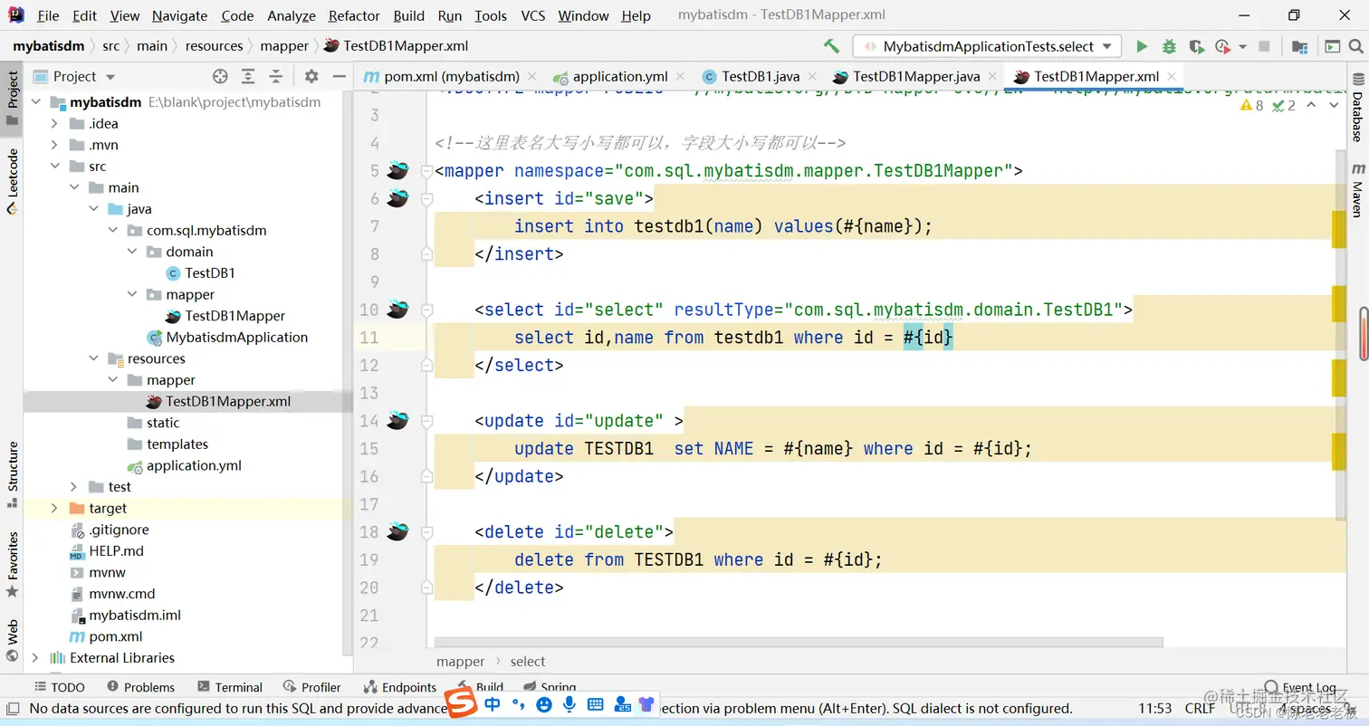Open the Navigate menu

click(x=179, y=15)
